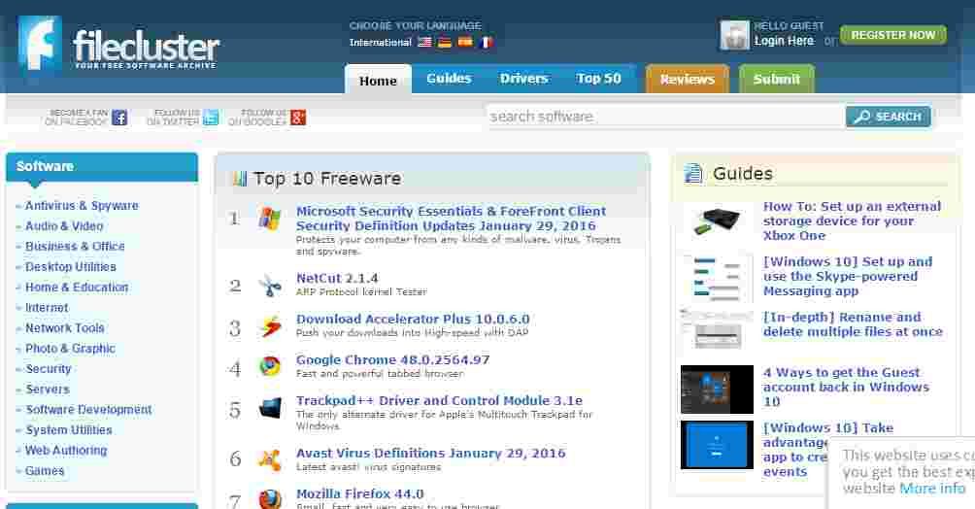Viewport: 975px width, 509px height.
Task: Open the Skype-powered Messaging app guide
Action: pos(848,276)
